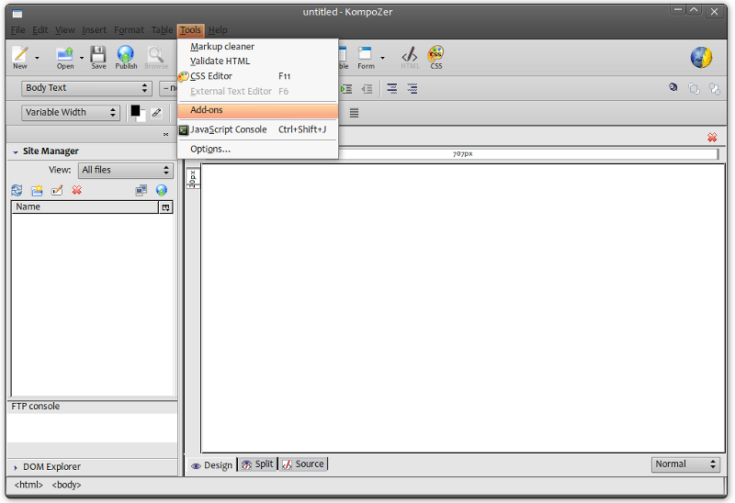The image size is (735, 503).
Task: Click the new folder icon in Site Manager
Action: point(37,190)
